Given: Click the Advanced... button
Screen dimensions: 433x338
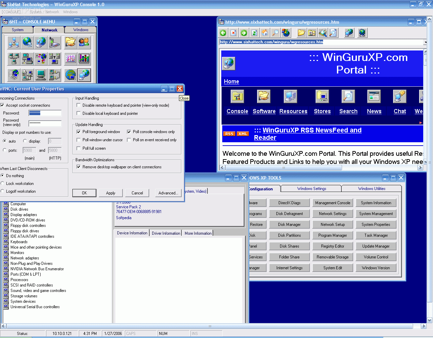Looking at the screenshot, I should pos(168,193).
